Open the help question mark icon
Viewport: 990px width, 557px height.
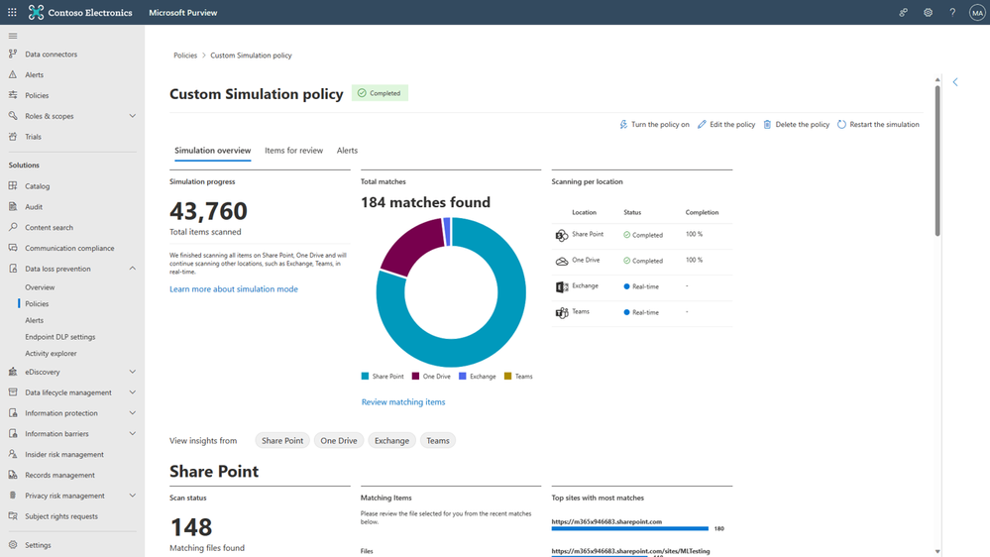pyautogui.click(x=952, y=12)
